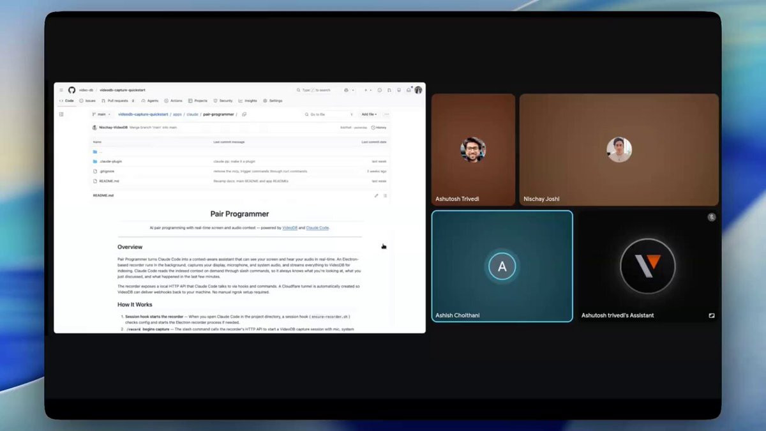Open the issues circle icon in top-right header

pyautogui.click(x=379, y=90)
